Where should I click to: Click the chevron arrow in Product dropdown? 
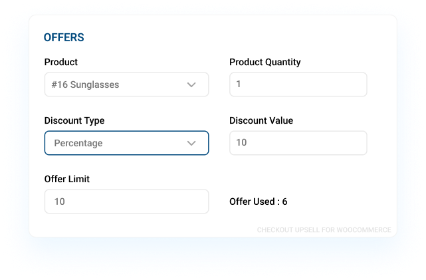point(191,85)
